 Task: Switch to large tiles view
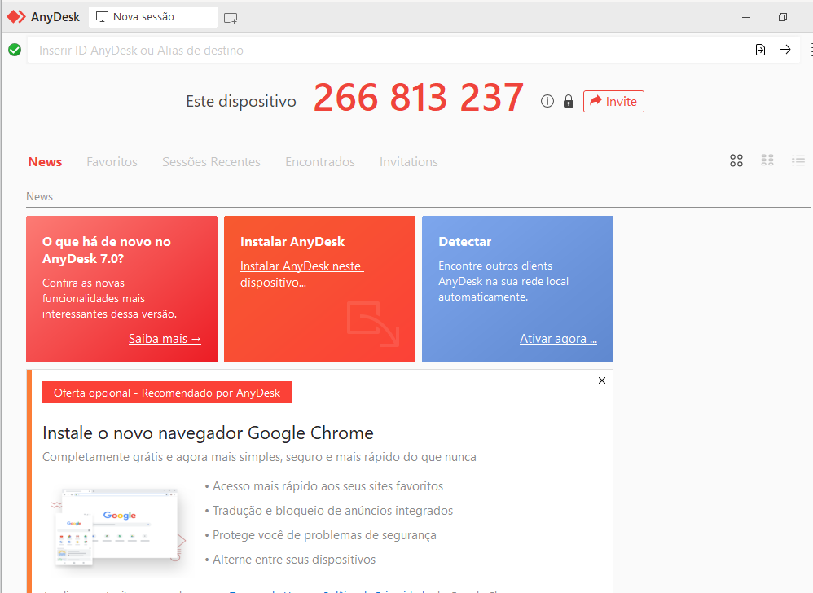point(736,160)
